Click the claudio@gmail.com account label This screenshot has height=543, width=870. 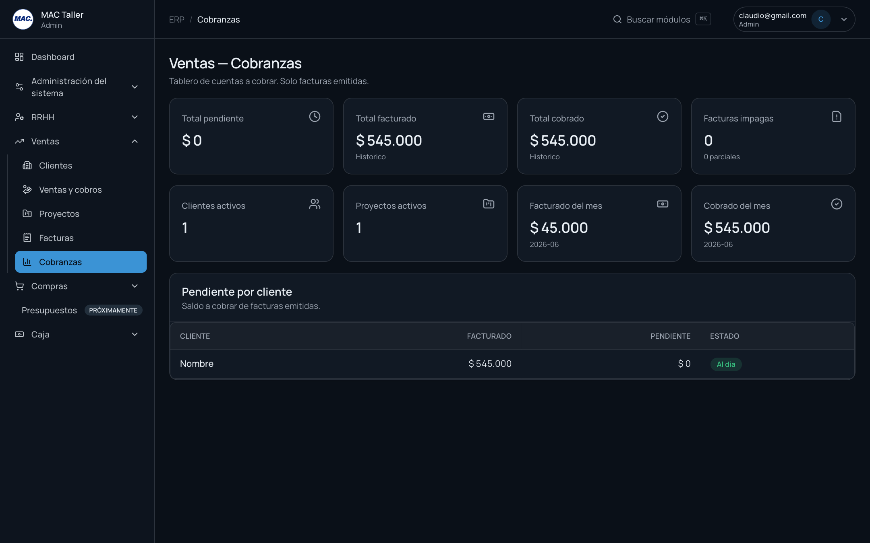tap(773, 15)
